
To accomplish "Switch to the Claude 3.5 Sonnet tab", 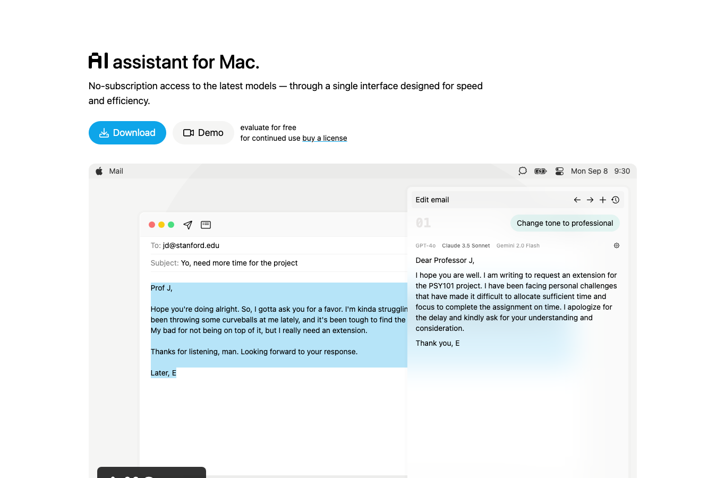I will point(466,245).
